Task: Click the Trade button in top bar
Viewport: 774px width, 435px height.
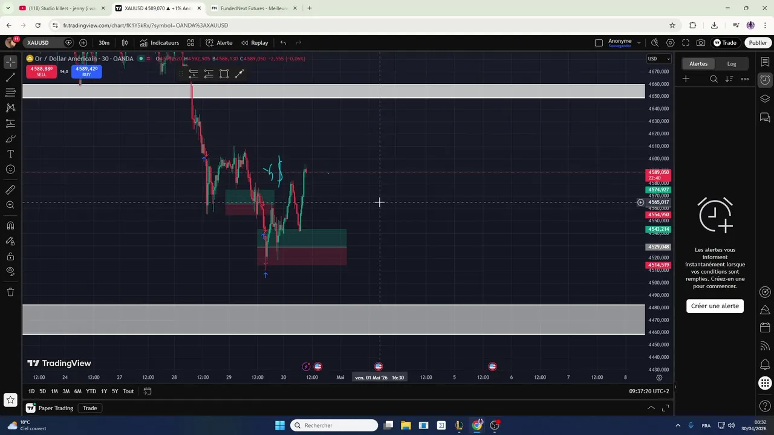Action: (725, 43)
